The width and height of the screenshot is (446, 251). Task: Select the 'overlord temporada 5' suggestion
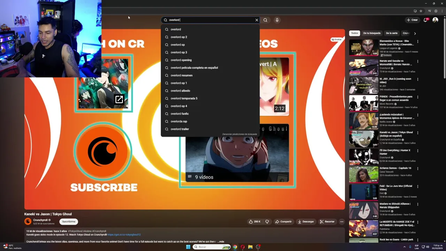click(210, 98)
